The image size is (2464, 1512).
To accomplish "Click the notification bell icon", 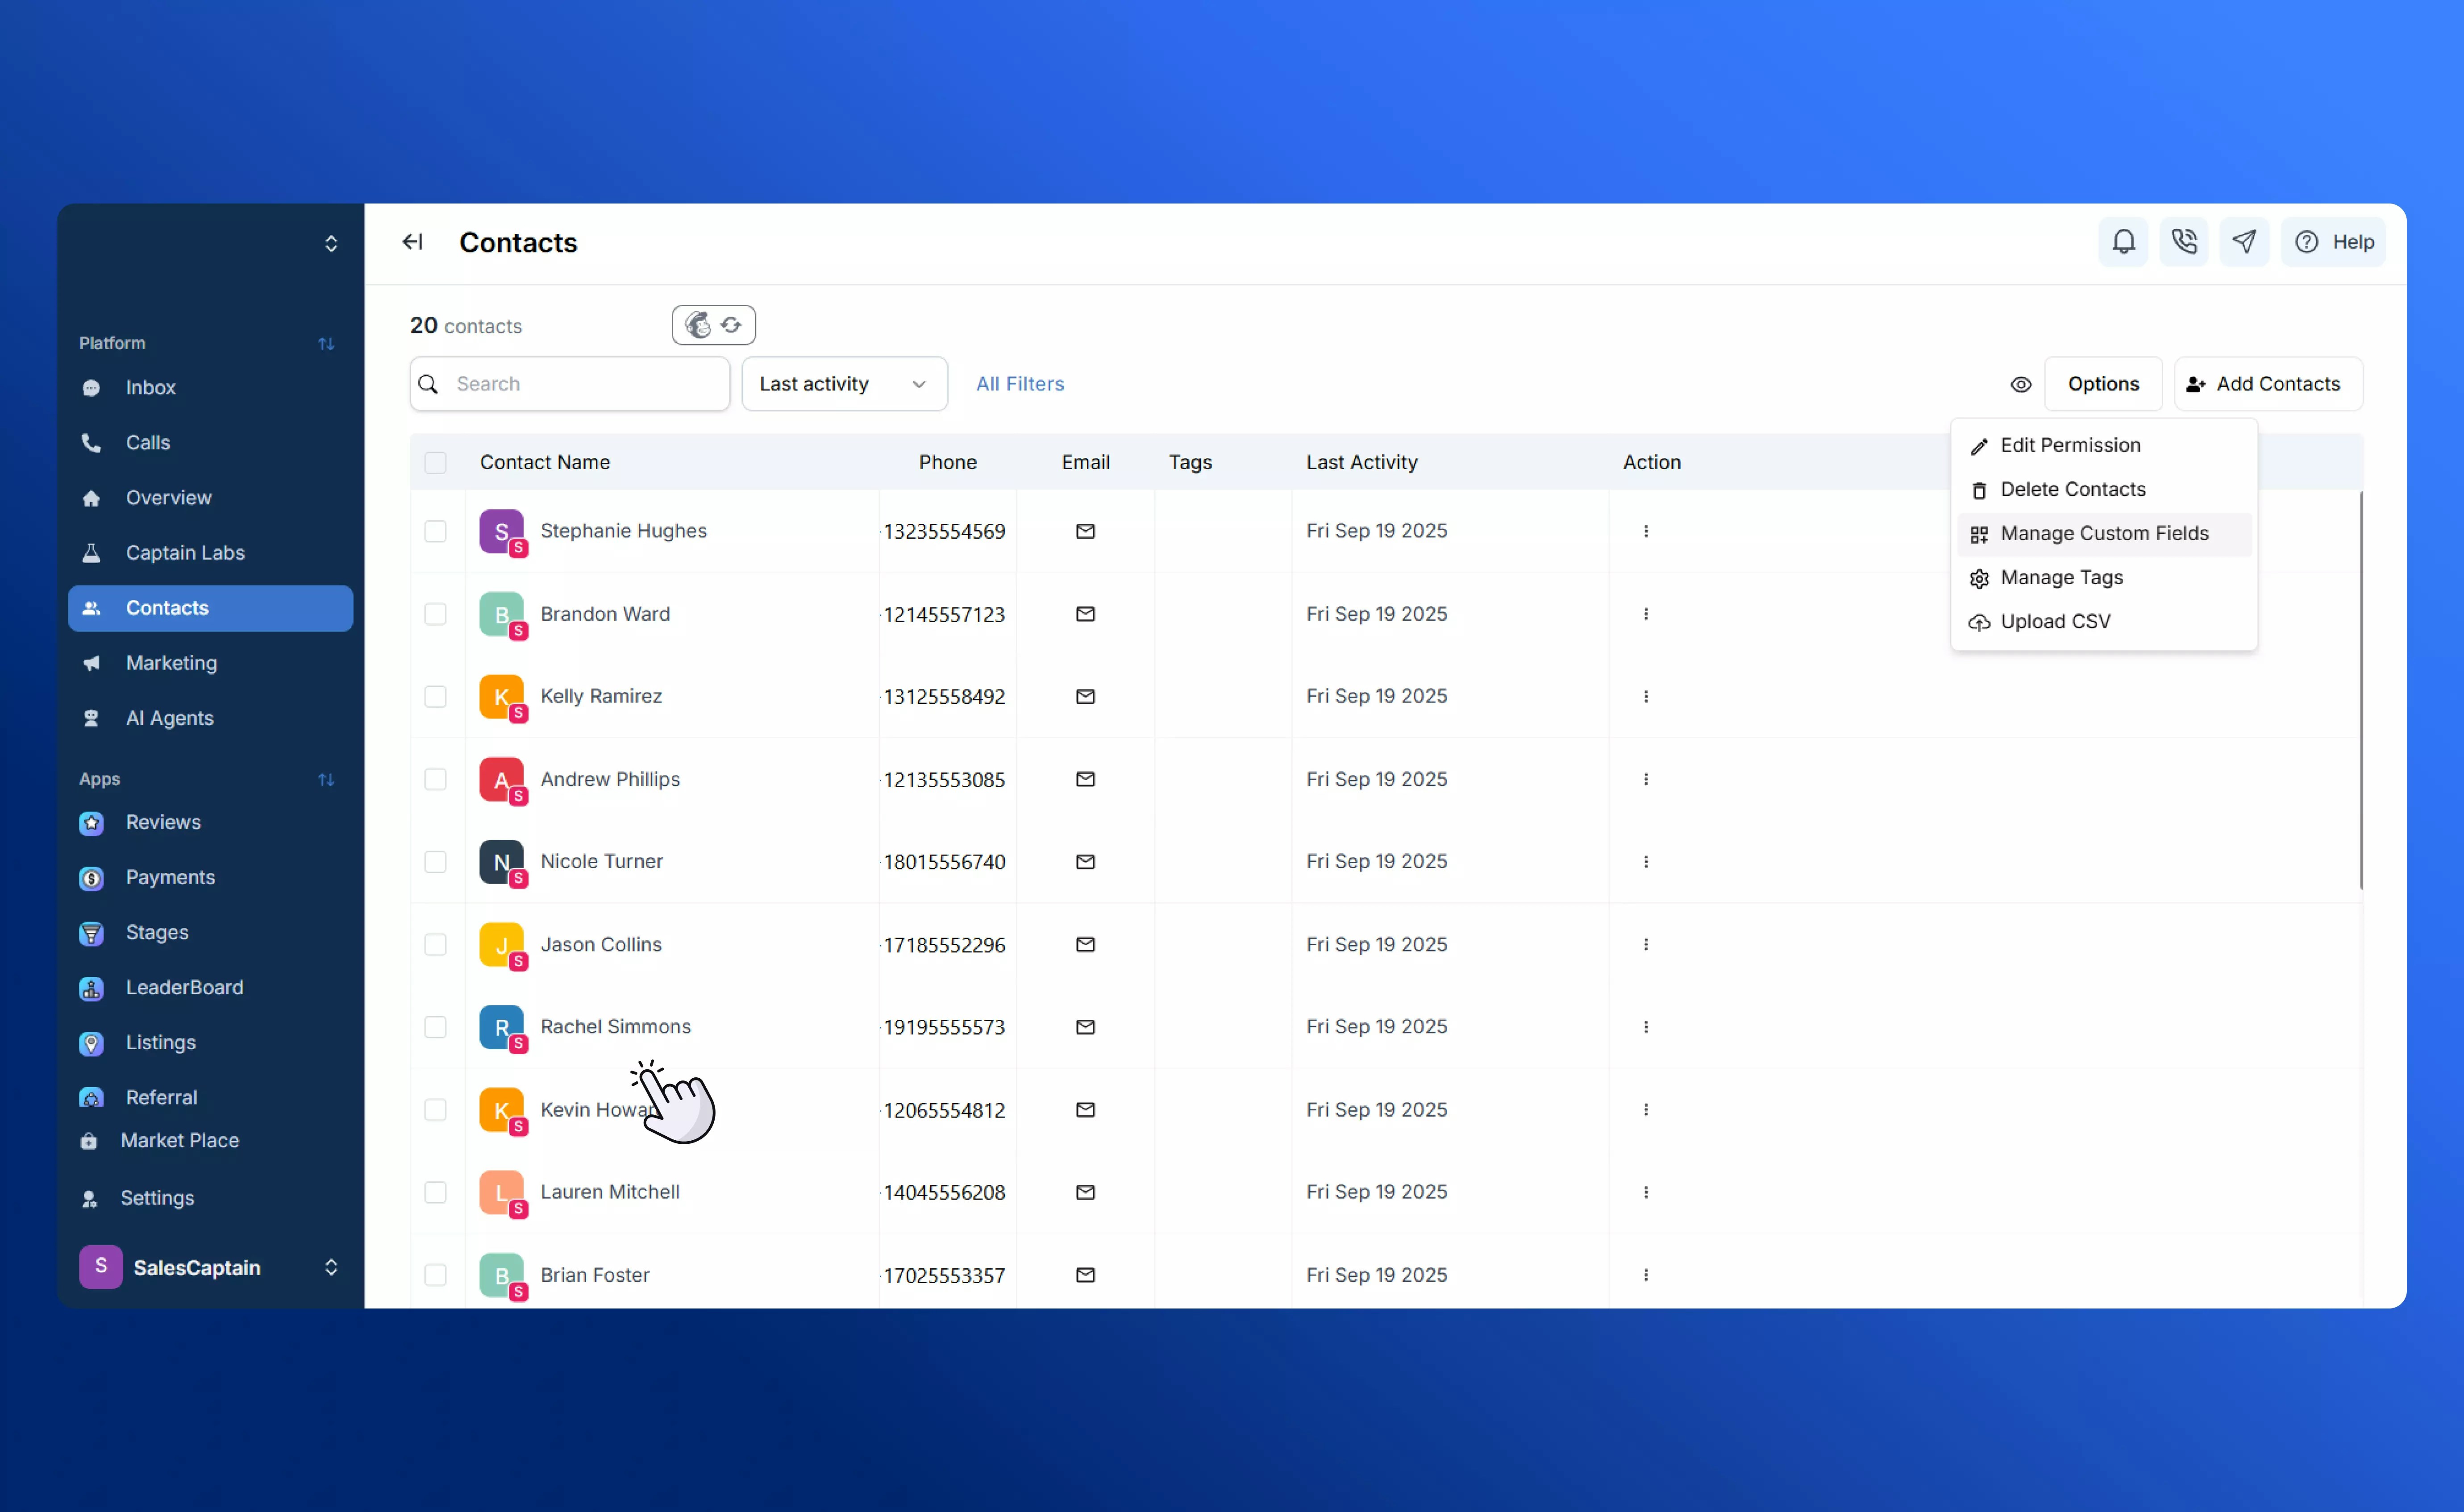I will 2123,242.
